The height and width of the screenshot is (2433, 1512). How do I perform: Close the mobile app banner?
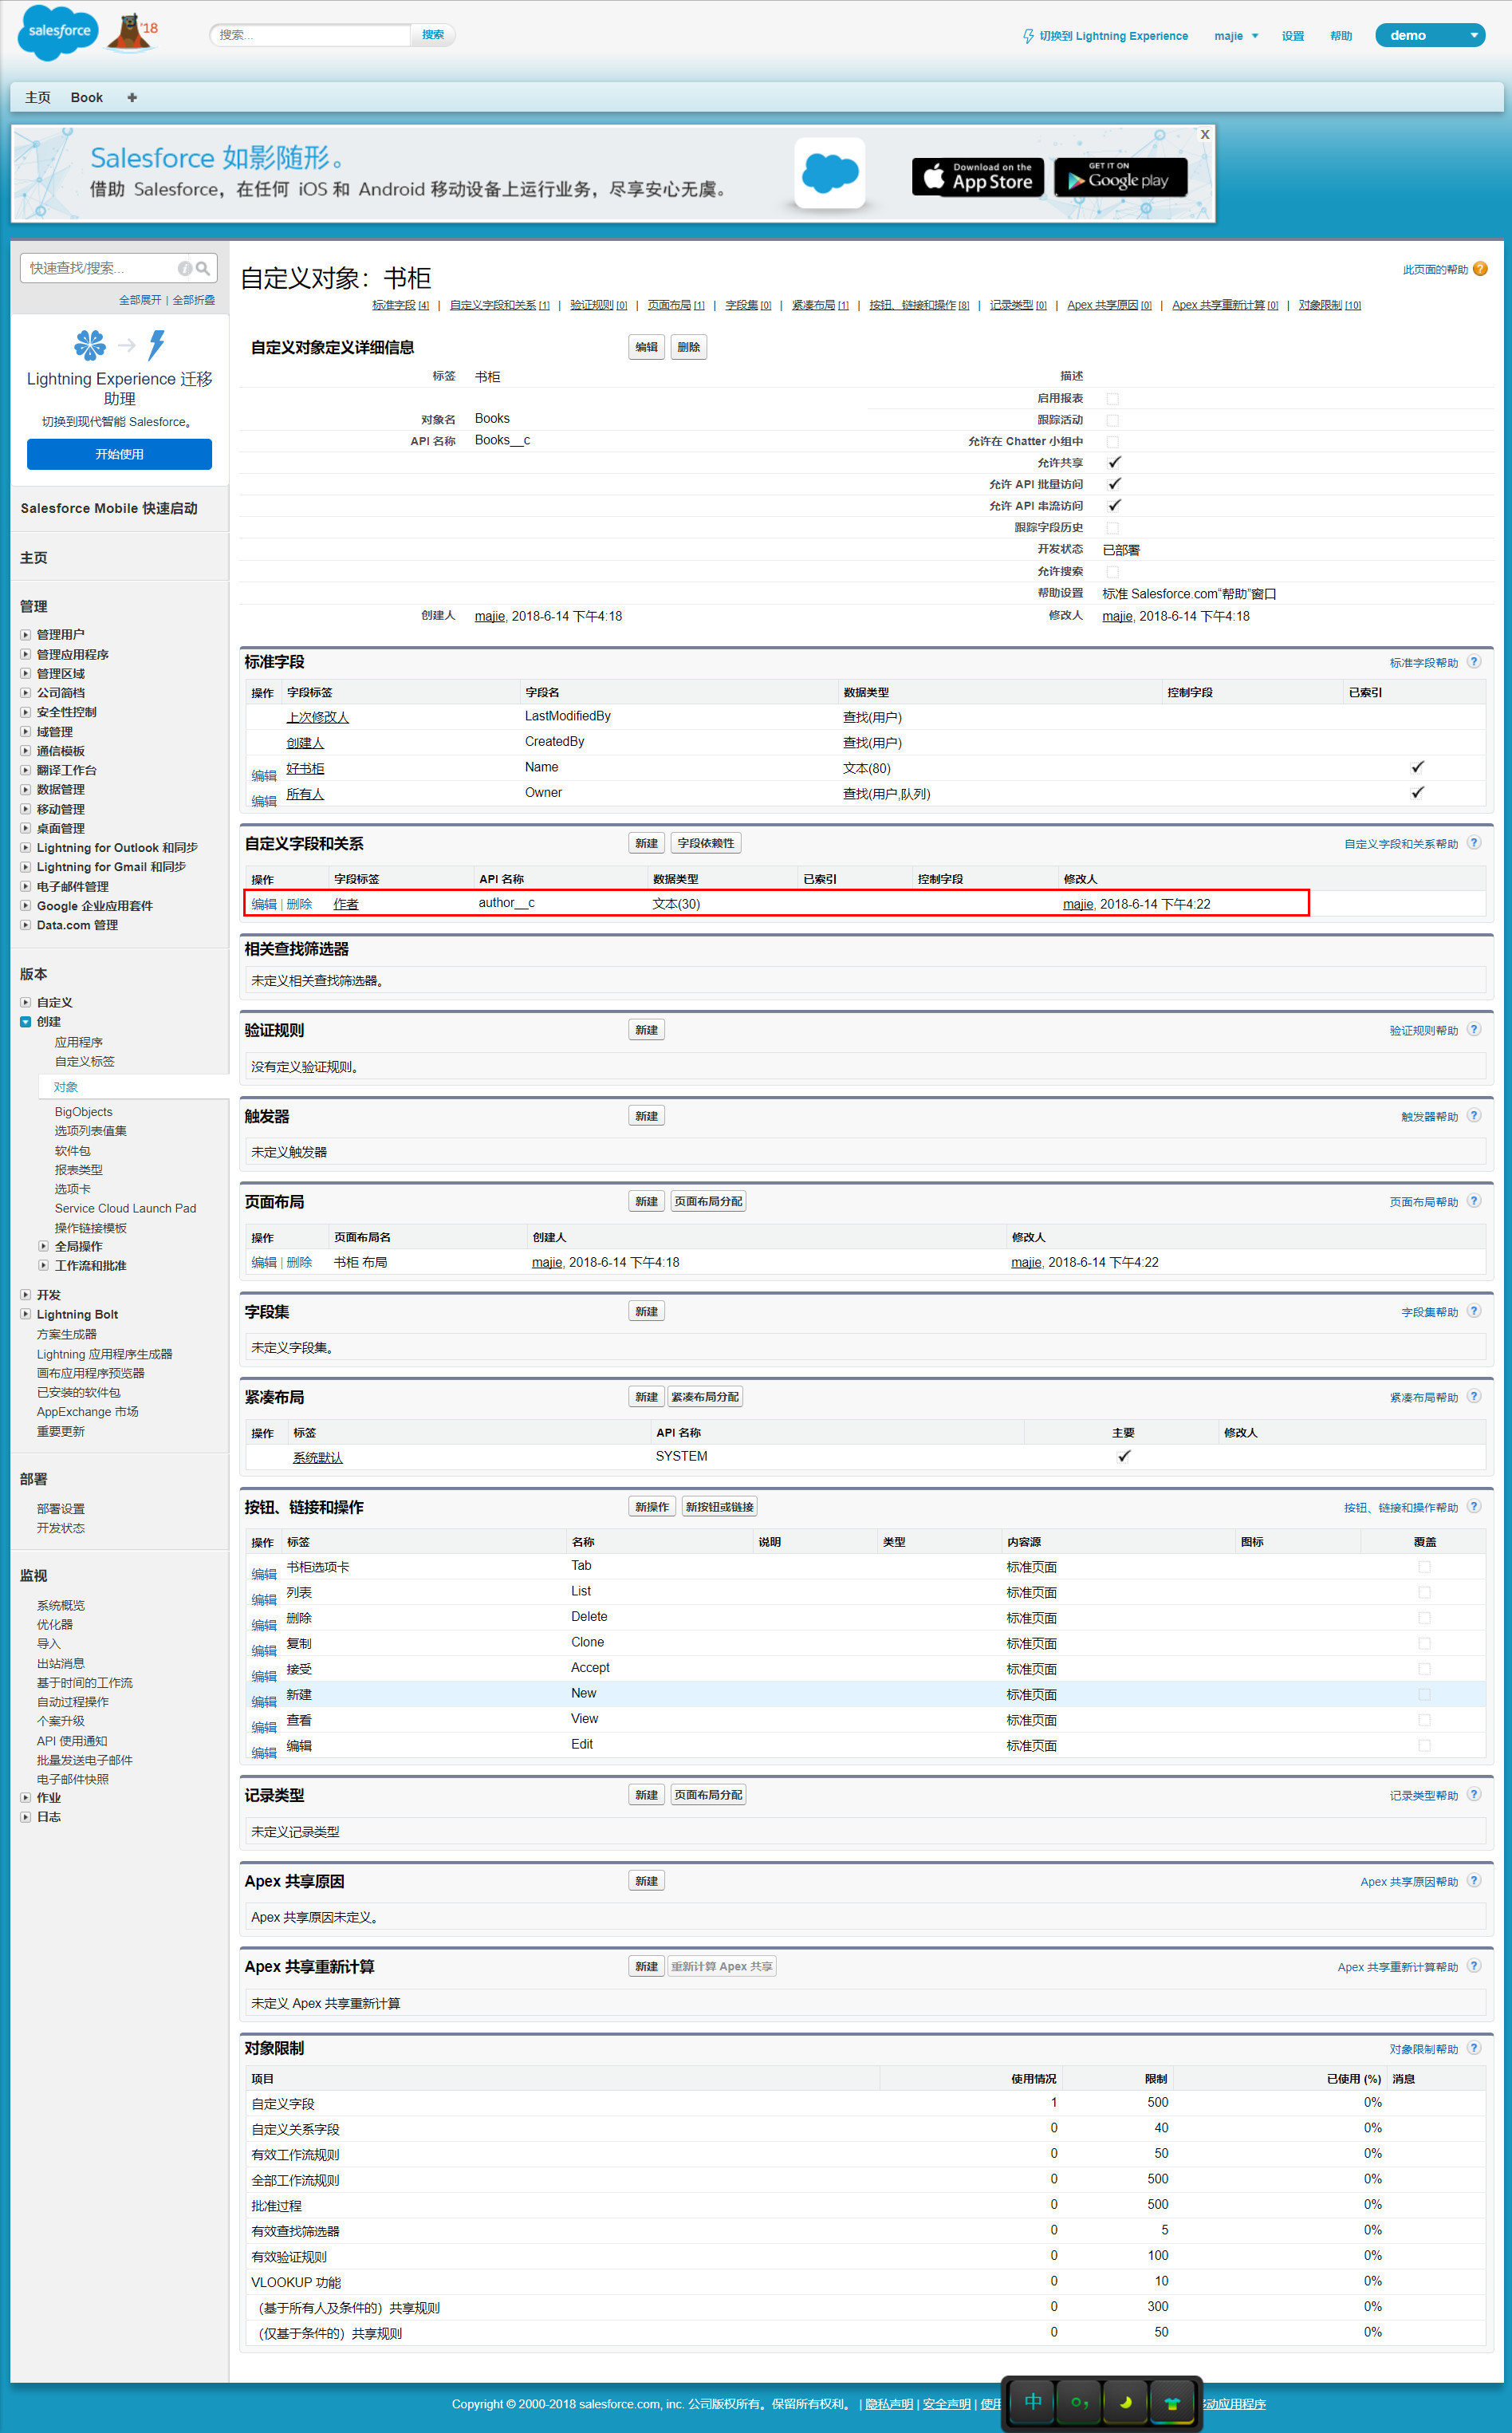point(1204,134)
